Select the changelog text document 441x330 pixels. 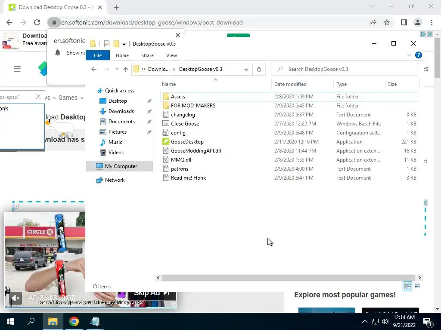tap(183, 114)
